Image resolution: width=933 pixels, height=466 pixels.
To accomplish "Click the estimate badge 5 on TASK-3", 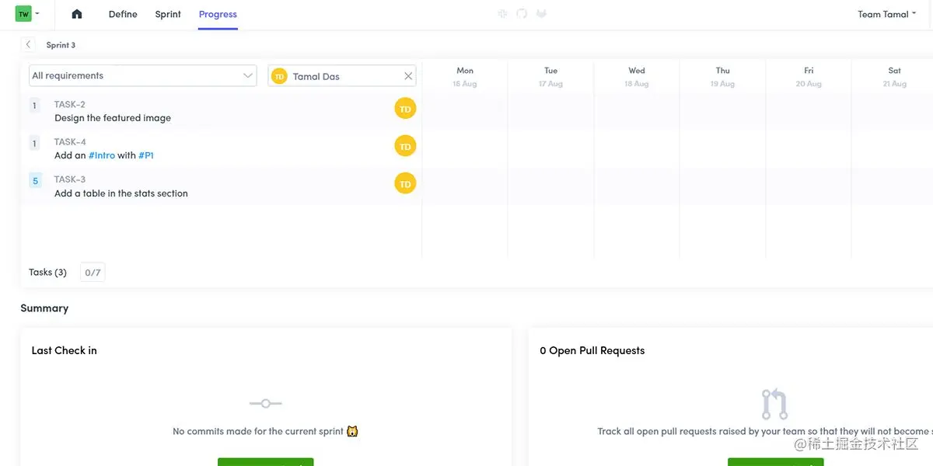I will point(35,181).
